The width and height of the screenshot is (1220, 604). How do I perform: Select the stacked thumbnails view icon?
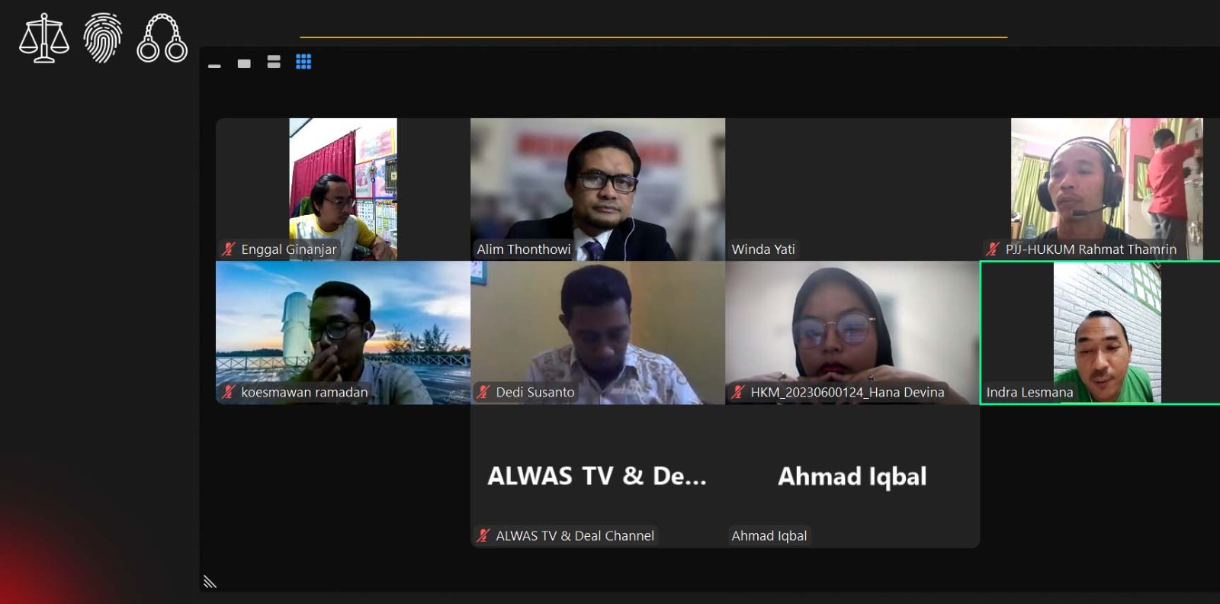click(x=274, y=62)
